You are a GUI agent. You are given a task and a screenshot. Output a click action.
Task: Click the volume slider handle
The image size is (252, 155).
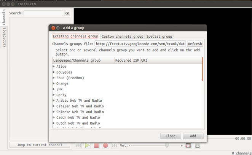(167, 145)
